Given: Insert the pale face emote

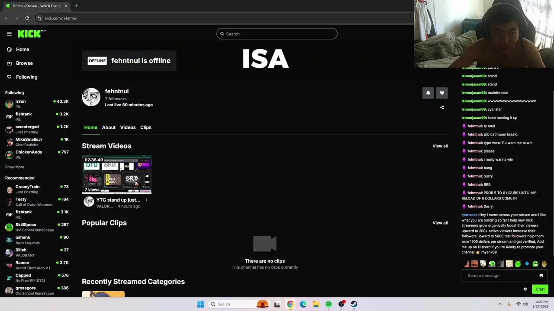Looking at the screenshot, I should coord(483,263).
